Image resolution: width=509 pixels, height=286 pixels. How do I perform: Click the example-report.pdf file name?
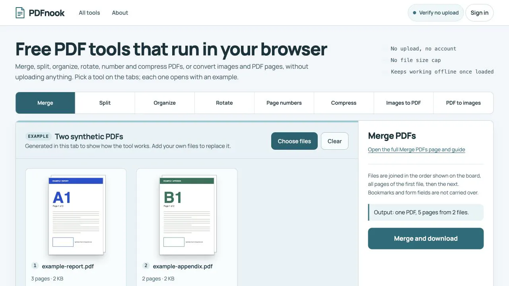pos(68,267)
